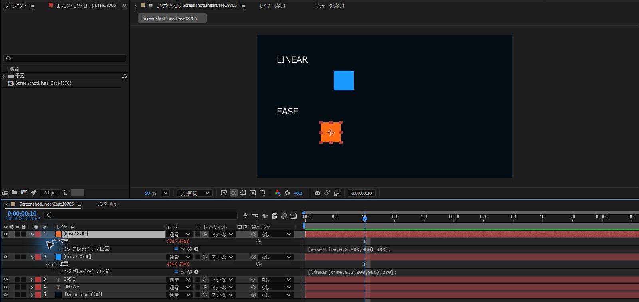The height and width of the screenshot is (302, 639).
Task: Open the grid and guide options icon
Action: click(x=262, y=193)
